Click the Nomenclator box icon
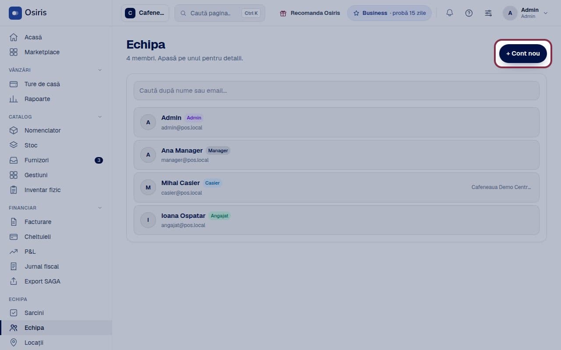 14,130
